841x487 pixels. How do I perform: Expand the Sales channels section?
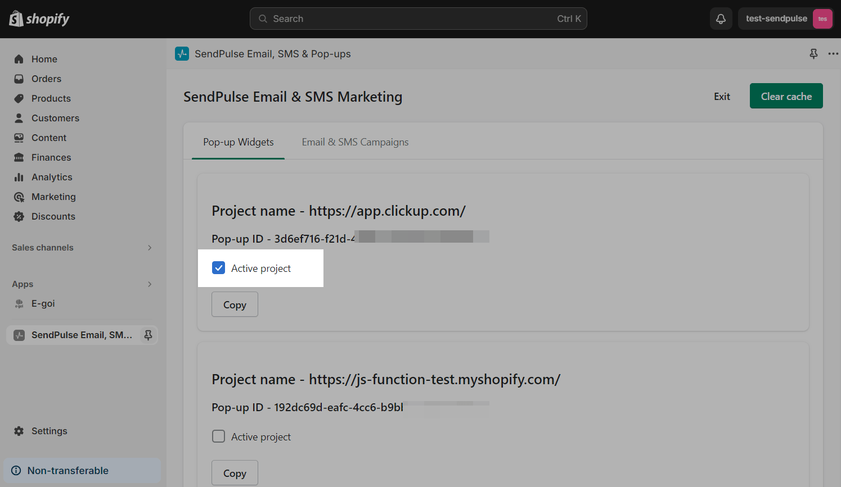click(150, 248)
